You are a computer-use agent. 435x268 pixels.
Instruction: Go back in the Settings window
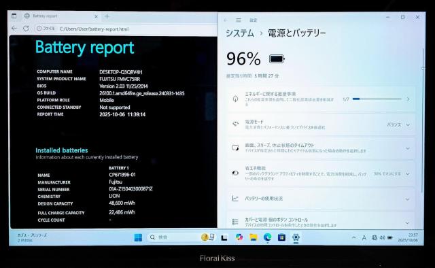(x=226, y=20)
